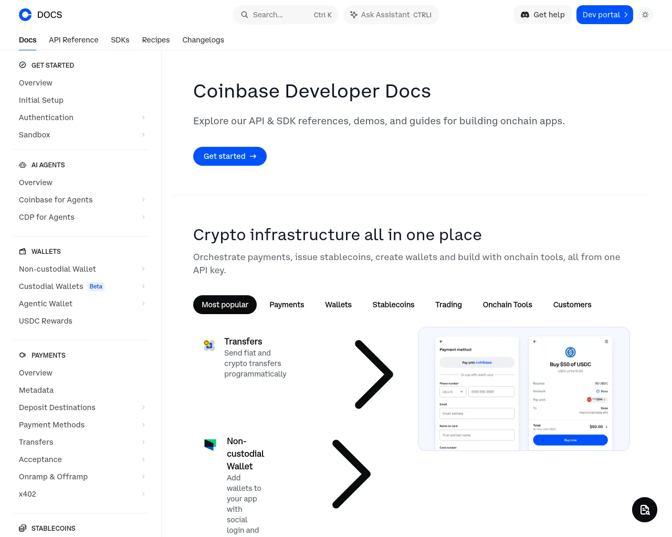
Task: Select the Customers filter tab
Action: click(x=572, y=305)
